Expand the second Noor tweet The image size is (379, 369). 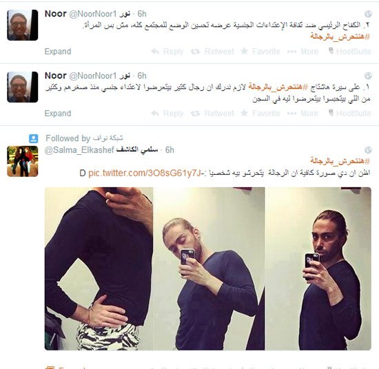tap(58, 114)
